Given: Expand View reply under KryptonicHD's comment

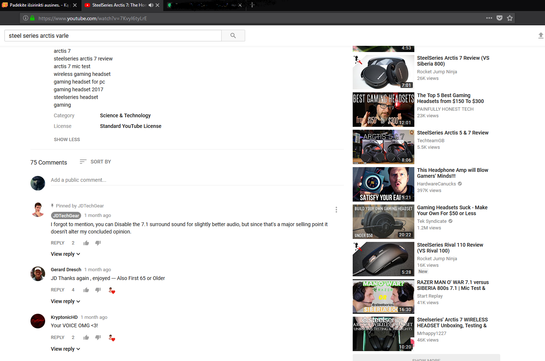Looking at the screenshot, I should pos(65,349).
